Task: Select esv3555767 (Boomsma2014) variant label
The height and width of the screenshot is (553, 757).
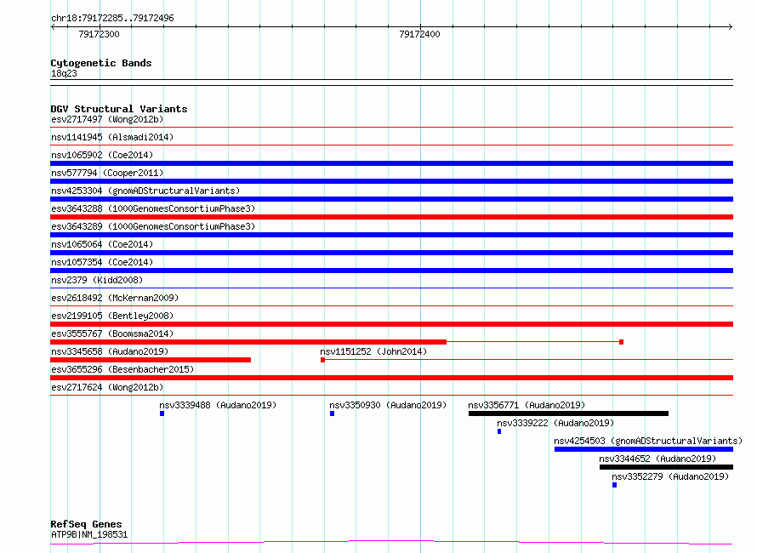Action: (x=112, y=334)
